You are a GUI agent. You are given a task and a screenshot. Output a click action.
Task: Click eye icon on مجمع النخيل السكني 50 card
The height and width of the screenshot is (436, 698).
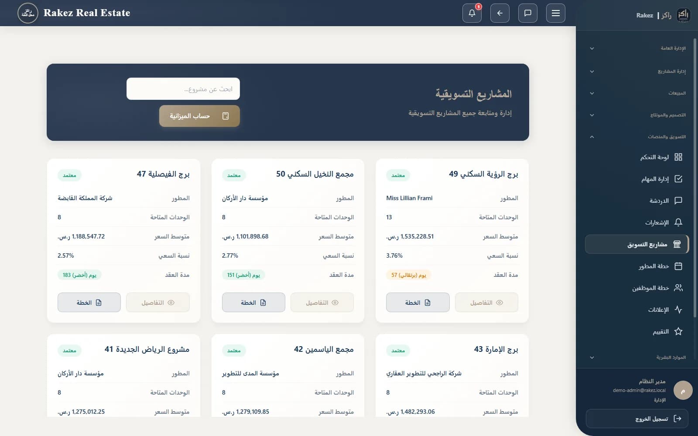tap(335, 303)
